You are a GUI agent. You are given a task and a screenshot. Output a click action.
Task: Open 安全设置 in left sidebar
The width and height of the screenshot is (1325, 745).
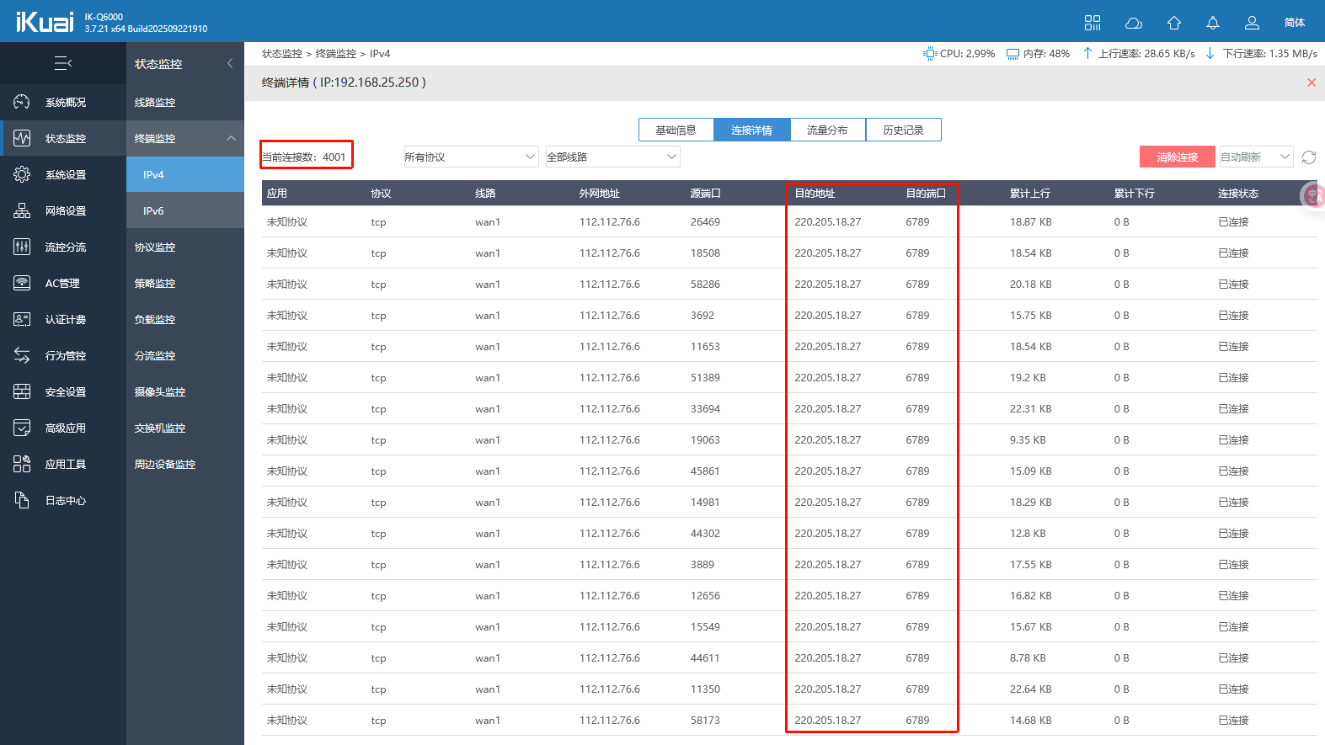click(x=65, y=392)
